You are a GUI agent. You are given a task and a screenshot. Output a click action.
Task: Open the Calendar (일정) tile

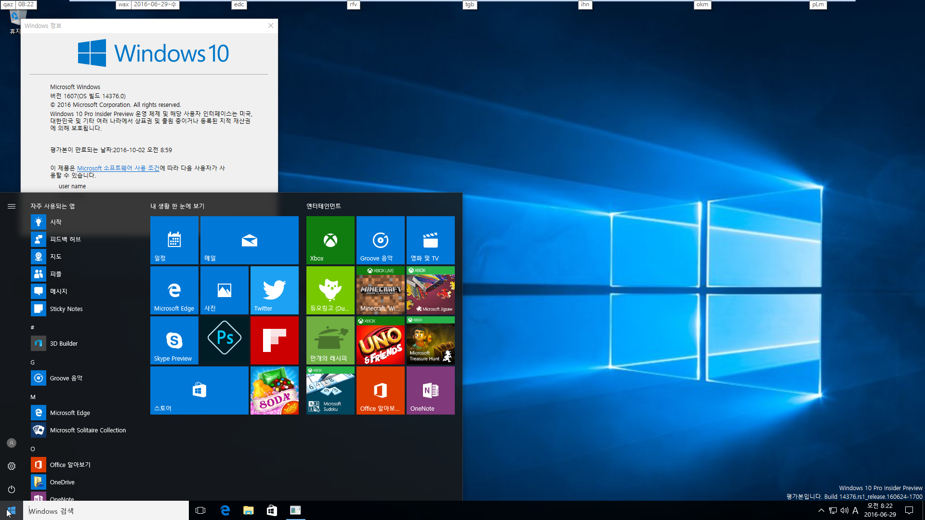pos(174,240)
